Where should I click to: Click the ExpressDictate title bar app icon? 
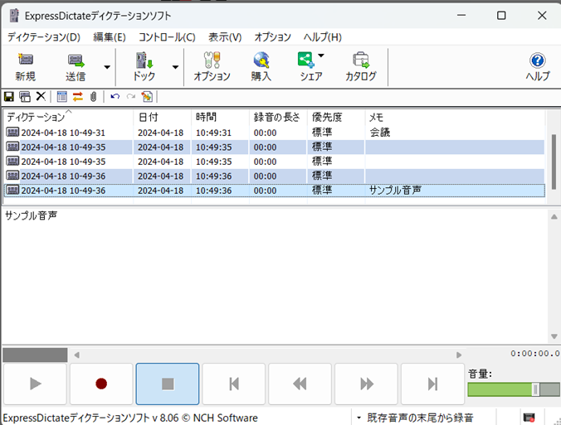pos(14,16)
